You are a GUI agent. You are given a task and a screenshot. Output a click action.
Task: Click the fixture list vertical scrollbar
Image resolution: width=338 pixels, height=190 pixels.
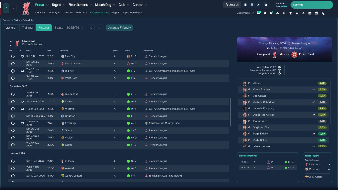pyautogui.click(x=231, y=112)
